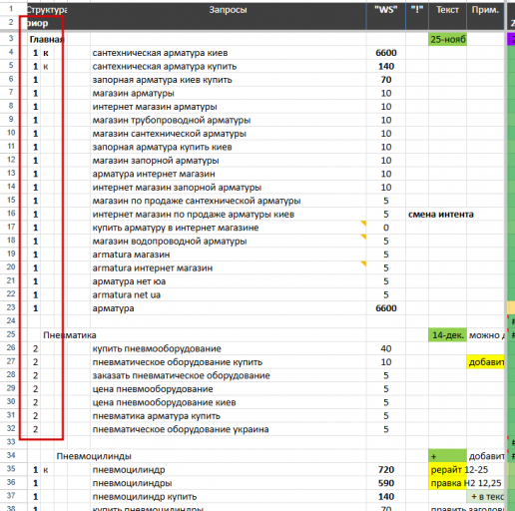Click the "WS" column header cell
515x511 pixels.
click(386, 10)
